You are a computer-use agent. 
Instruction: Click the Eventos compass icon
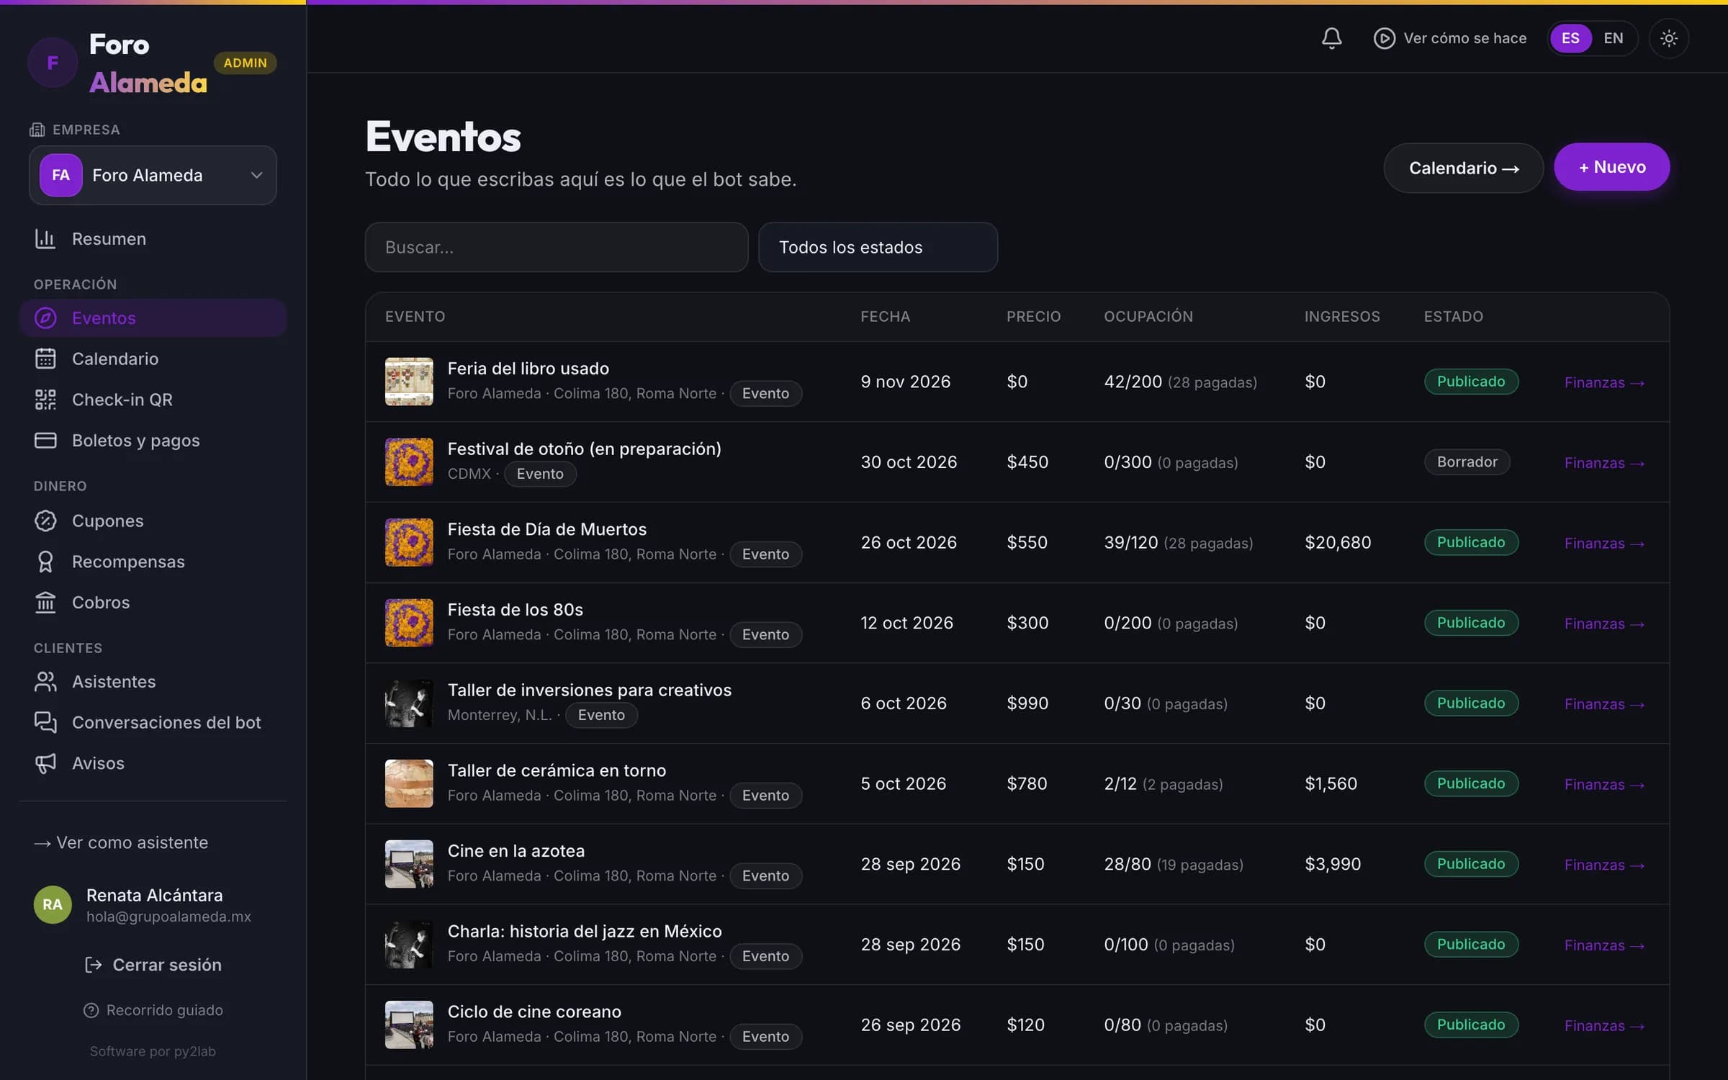45,318
